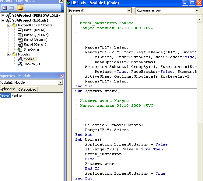Click the View Code icon in Project toolbar
Screen dimensions: 203x181
coord(5,8)
